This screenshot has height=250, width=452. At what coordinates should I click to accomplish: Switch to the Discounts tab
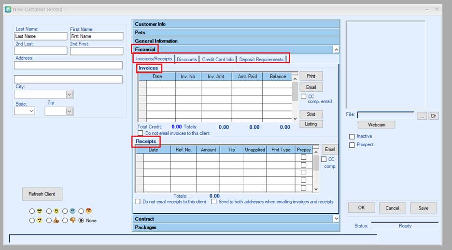point(187,59)
